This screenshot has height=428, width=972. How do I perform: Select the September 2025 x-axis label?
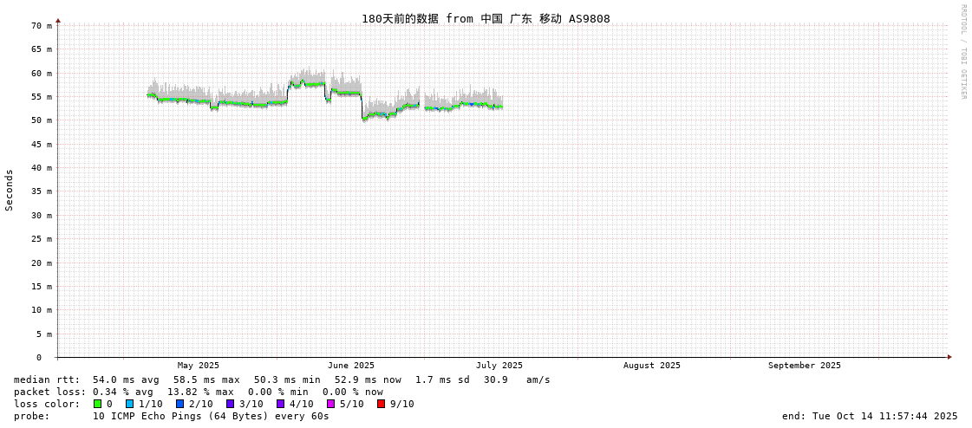pyautogui.click(x=804, y=366)
